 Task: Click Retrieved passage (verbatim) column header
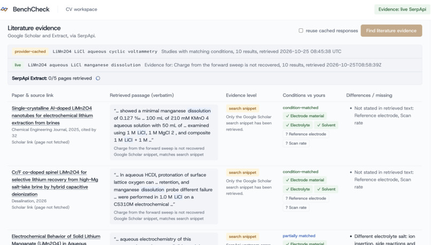point(142,95)
